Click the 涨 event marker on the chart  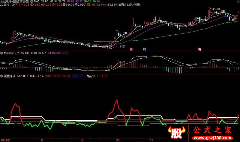[x=131, y=49]
